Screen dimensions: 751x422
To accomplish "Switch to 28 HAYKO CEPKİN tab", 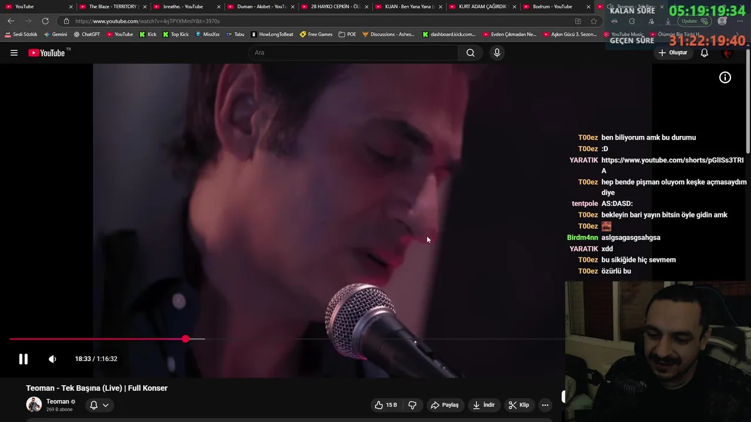I will [335, 6].
